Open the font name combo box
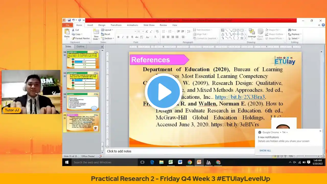The image size is (327, 184). click(126, 31)
